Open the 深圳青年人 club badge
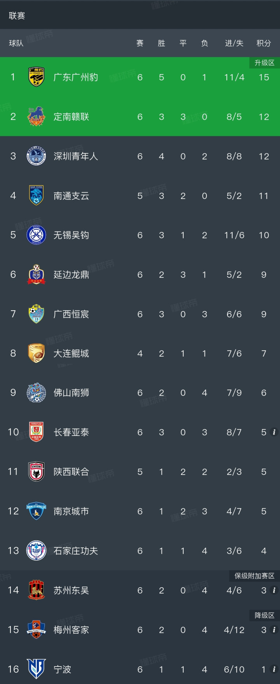Viewport: 280px width, 684px height. tap(36, 156)
